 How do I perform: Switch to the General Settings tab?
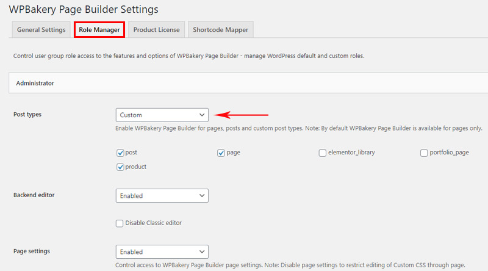[41, 29]
